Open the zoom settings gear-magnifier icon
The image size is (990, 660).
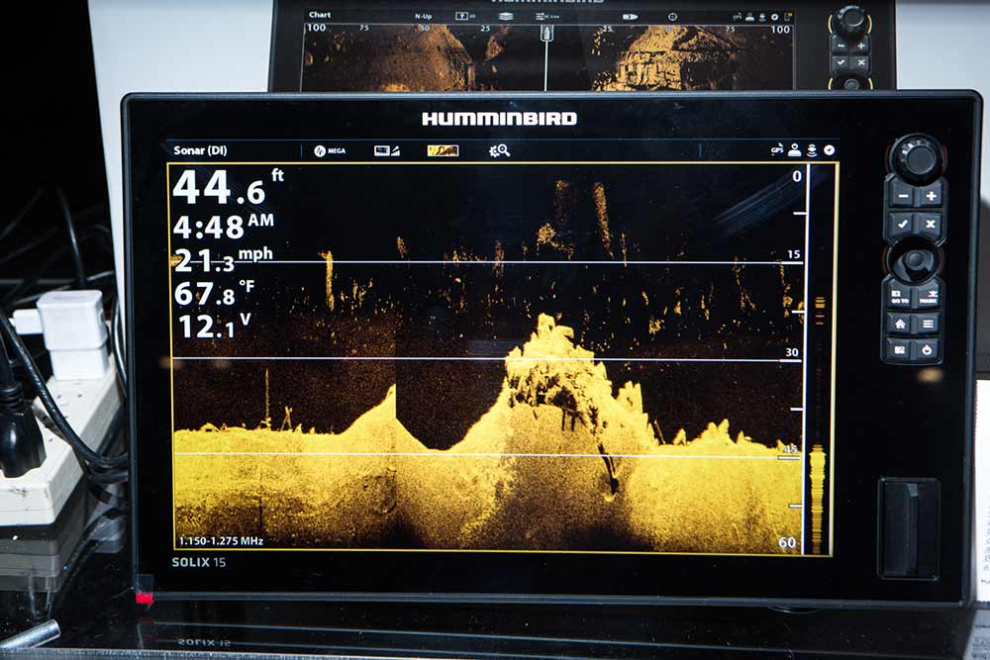499,150
